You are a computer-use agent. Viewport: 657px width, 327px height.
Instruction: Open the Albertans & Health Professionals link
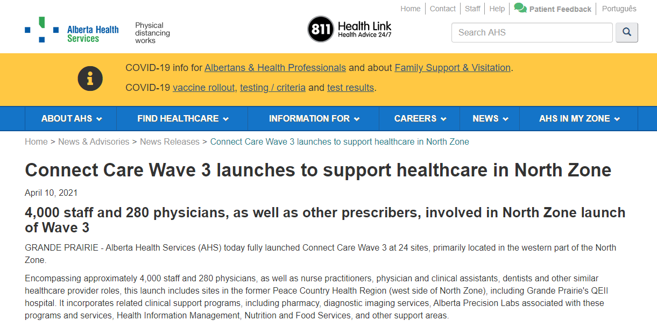pyautogui.click(x=275, y=68)
